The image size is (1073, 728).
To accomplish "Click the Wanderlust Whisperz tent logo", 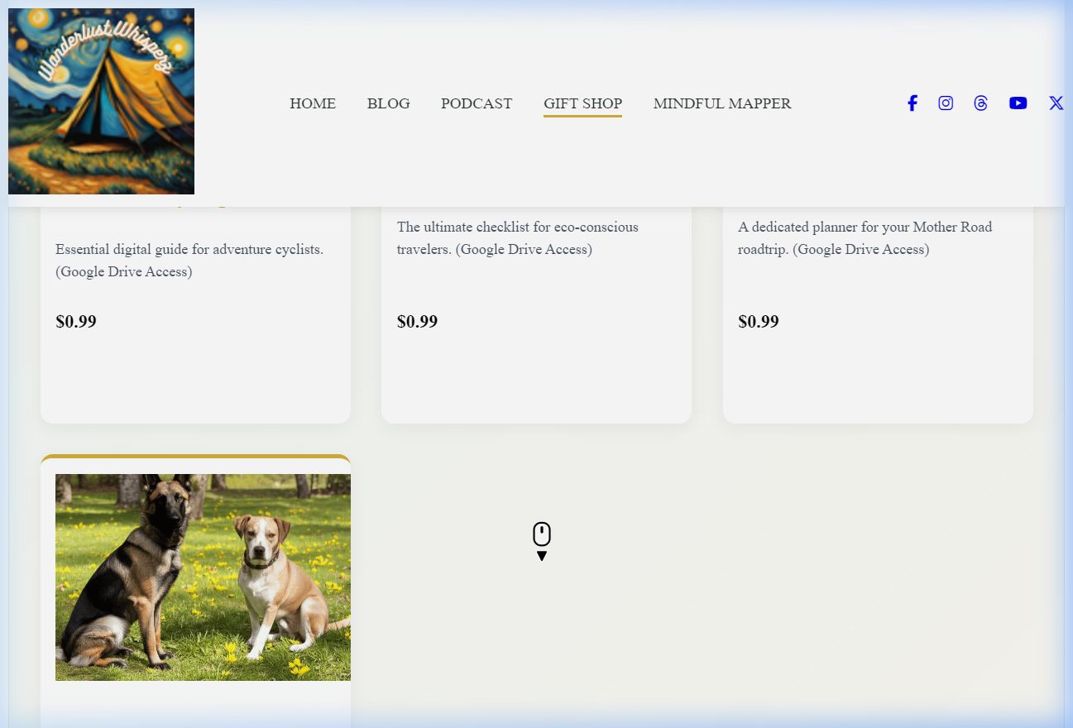I will 101,101.
